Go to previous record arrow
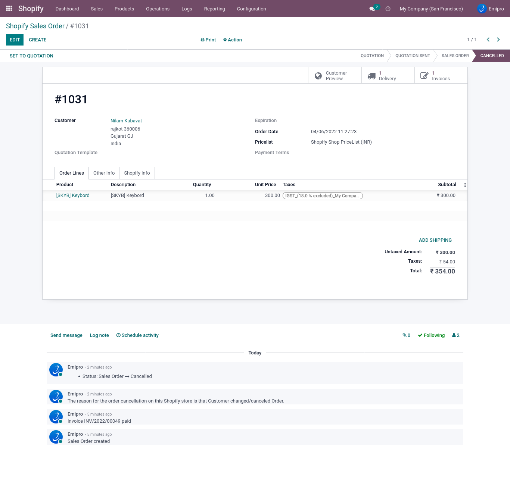 tap(488, 40)
